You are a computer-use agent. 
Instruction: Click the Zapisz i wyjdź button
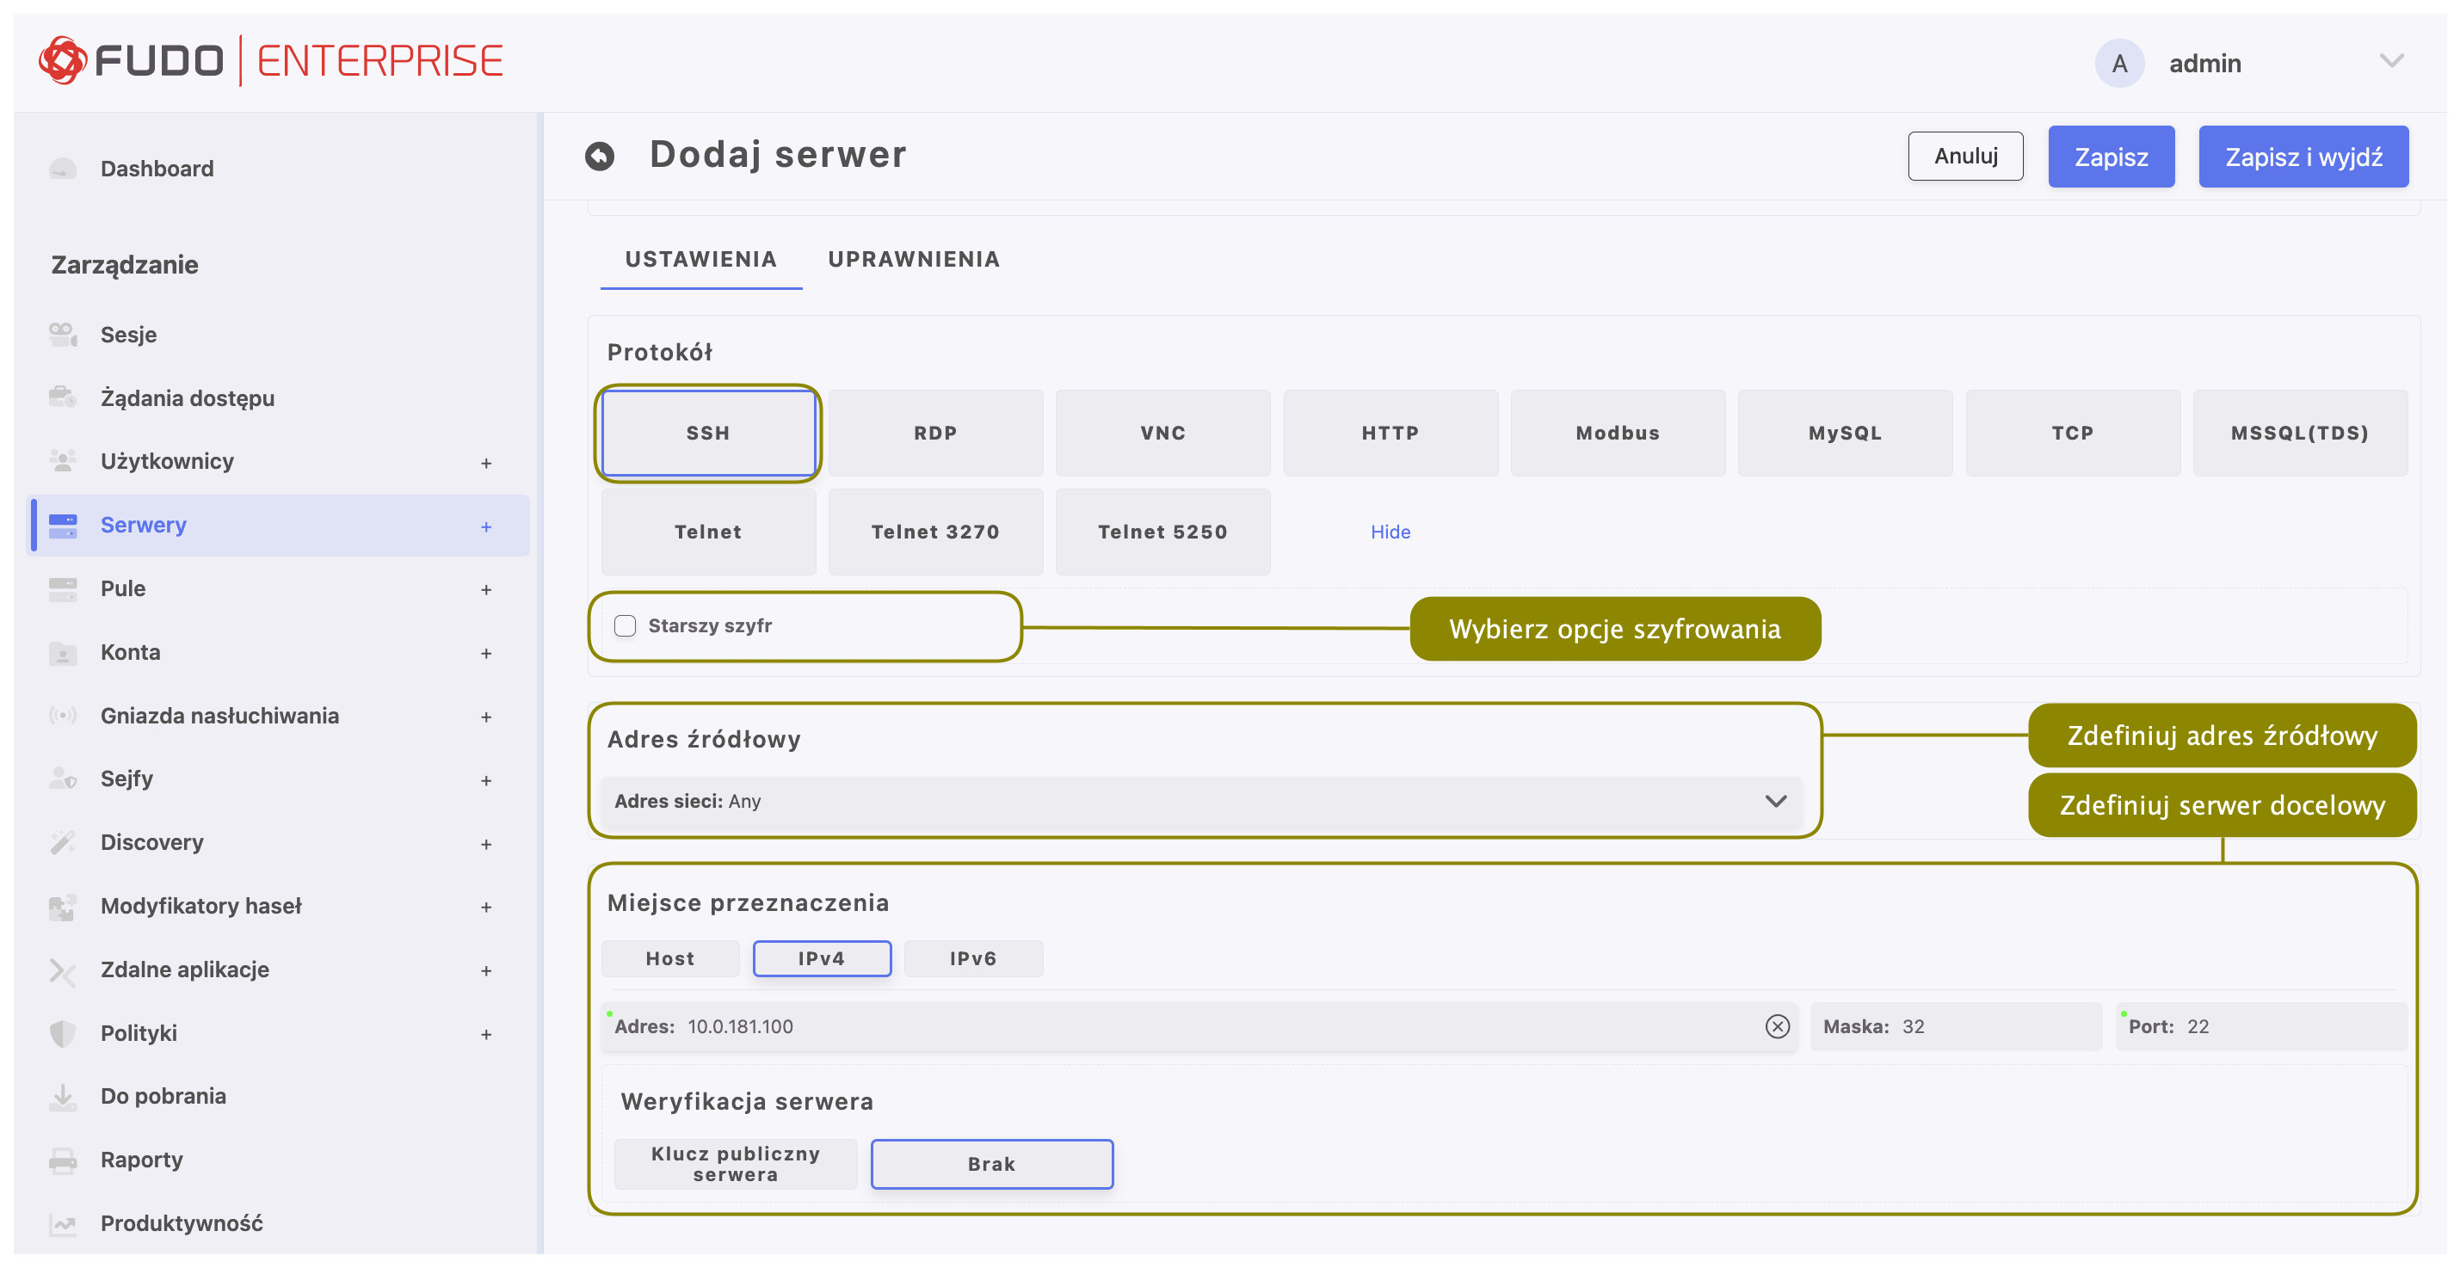[x=2303, y=157]
